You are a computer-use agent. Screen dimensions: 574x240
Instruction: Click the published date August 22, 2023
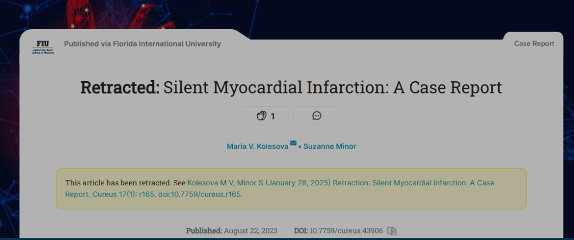tap(251, 231)
